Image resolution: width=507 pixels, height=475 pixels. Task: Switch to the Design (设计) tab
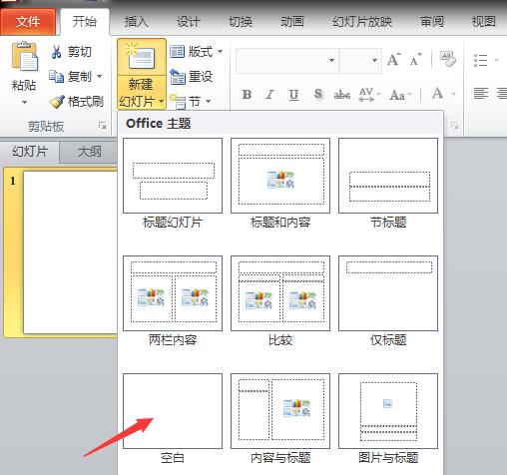tap(188, 22)
